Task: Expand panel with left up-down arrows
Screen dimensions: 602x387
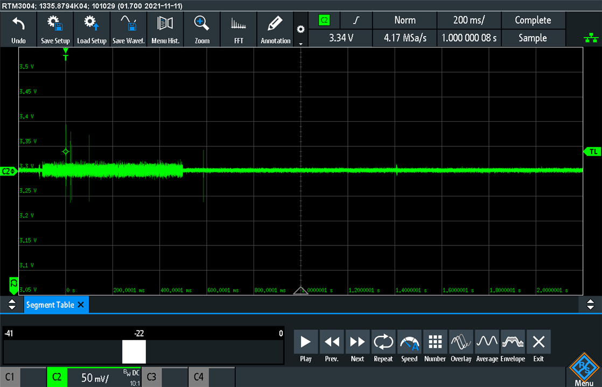Action: click(12, 305)
